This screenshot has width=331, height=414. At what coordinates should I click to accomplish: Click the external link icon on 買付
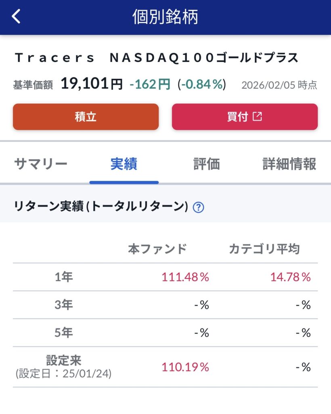point(257,116)
